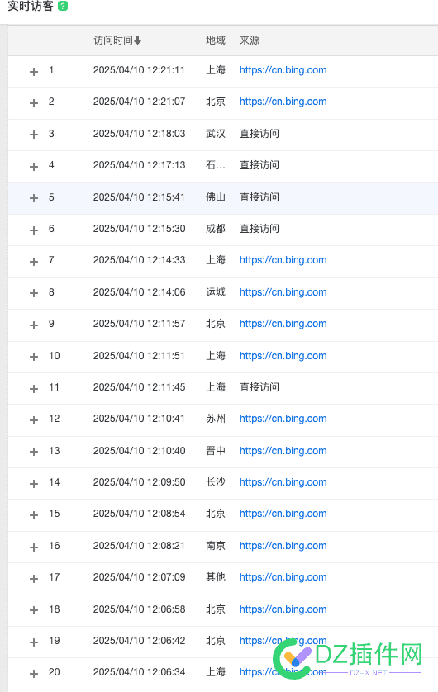Sort by 访问时间 column arrow

click(137, 40)
